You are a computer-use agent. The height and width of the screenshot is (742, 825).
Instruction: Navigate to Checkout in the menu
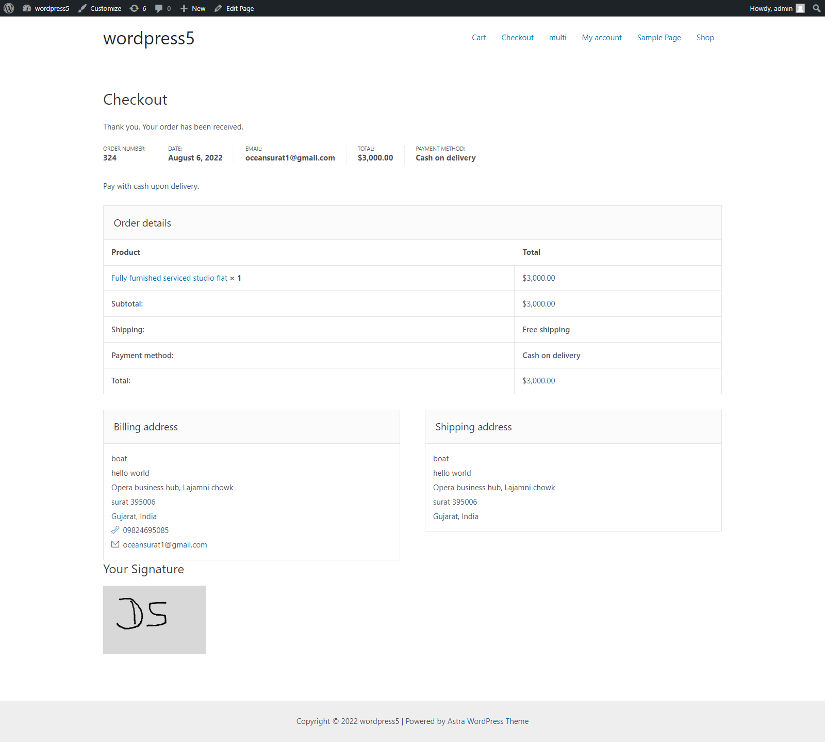[518, 38]
